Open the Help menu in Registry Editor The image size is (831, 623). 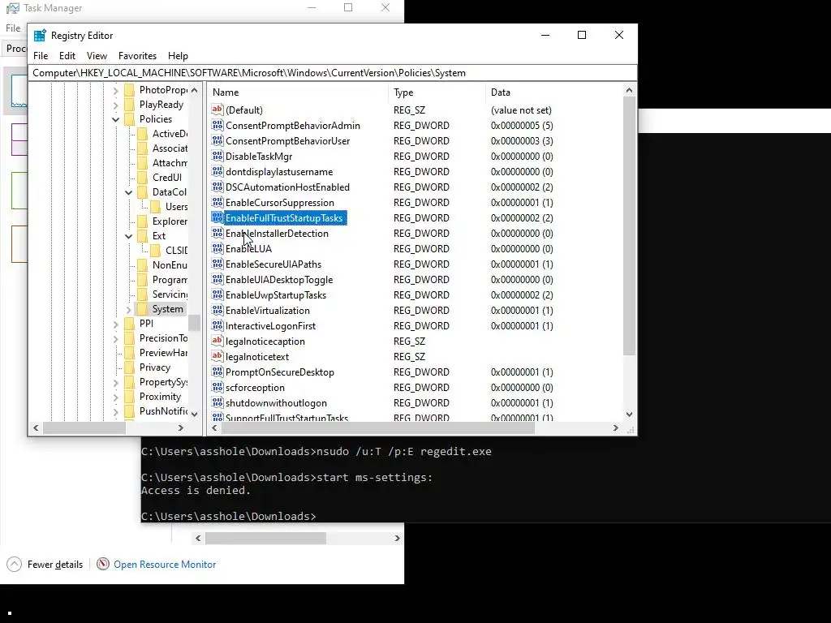(178, 56)
